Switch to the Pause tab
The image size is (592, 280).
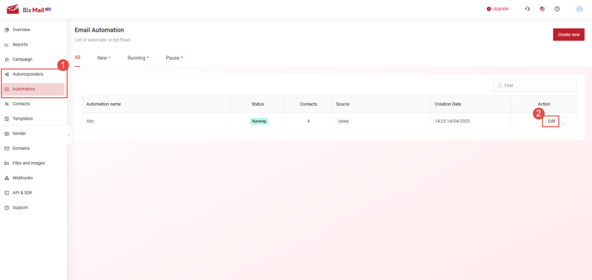click(x=173, y=58)
